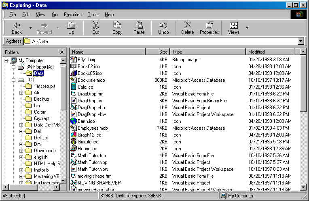Open the Views dropdown arrow
The image size is (309, 201).
[247, 28]
